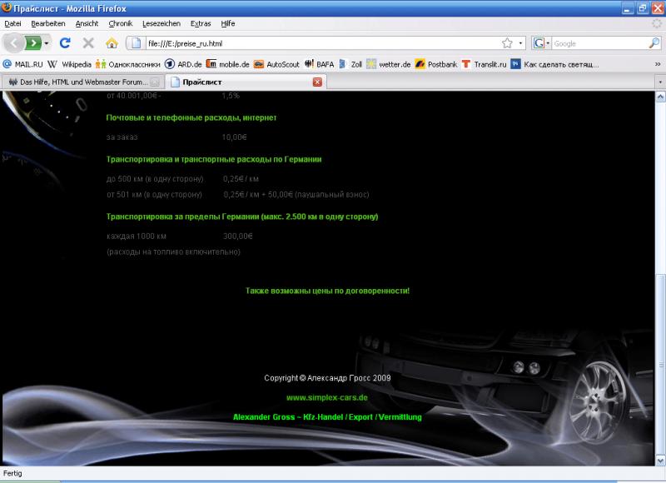Open the Lesezeichen menu
The width and height of the screenshot is (666, 483).
point(162,23)
